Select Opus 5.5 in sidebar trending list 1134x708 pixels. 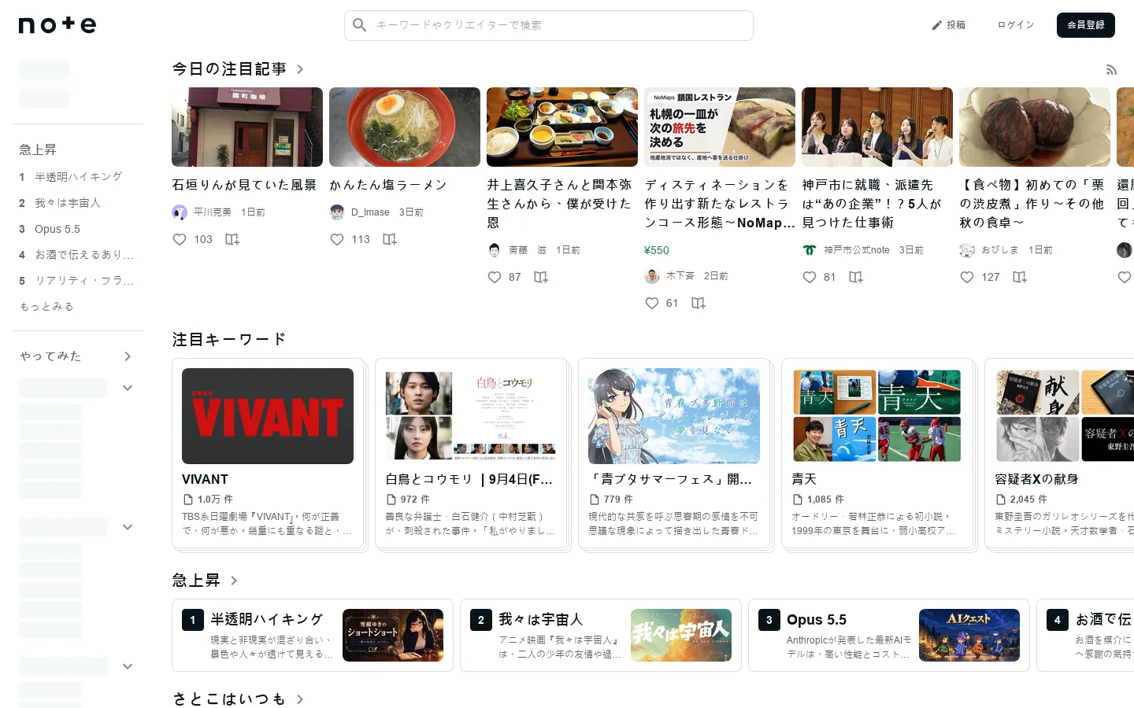click(57, 229)
